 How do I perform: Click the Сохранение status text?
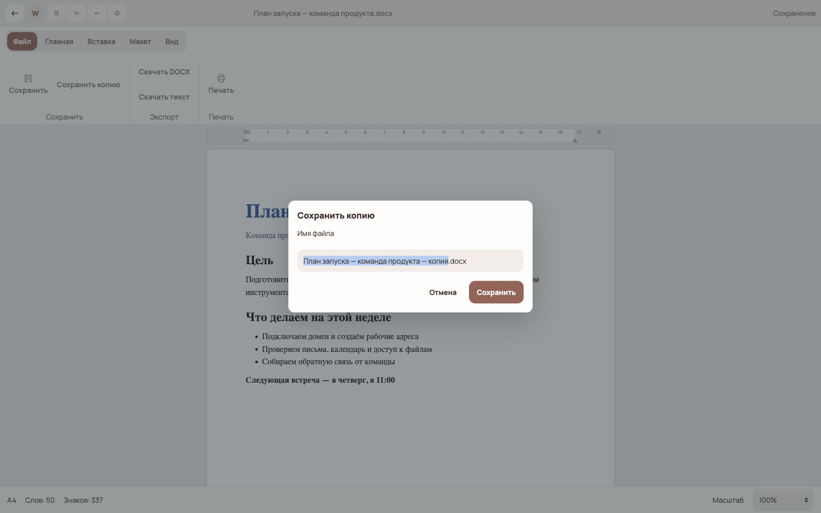[794, 13]
